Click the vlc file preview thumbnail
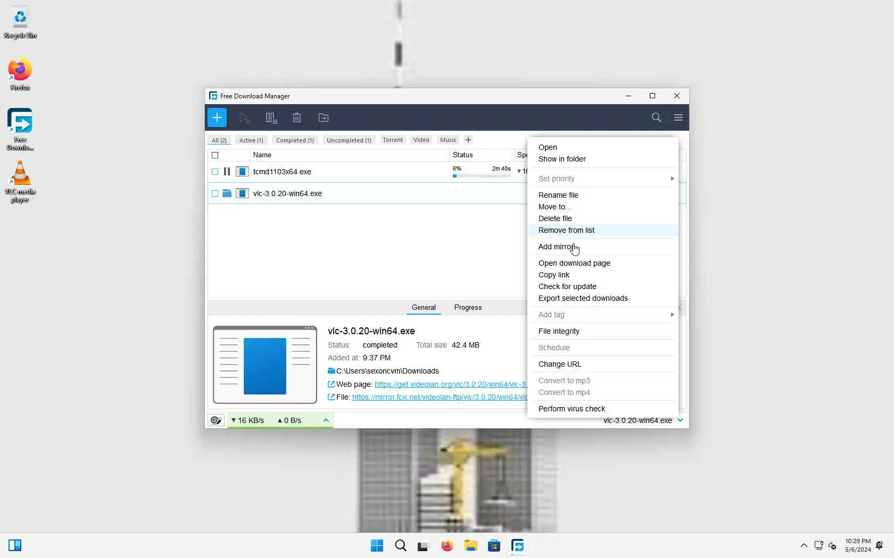 [265, 365]
